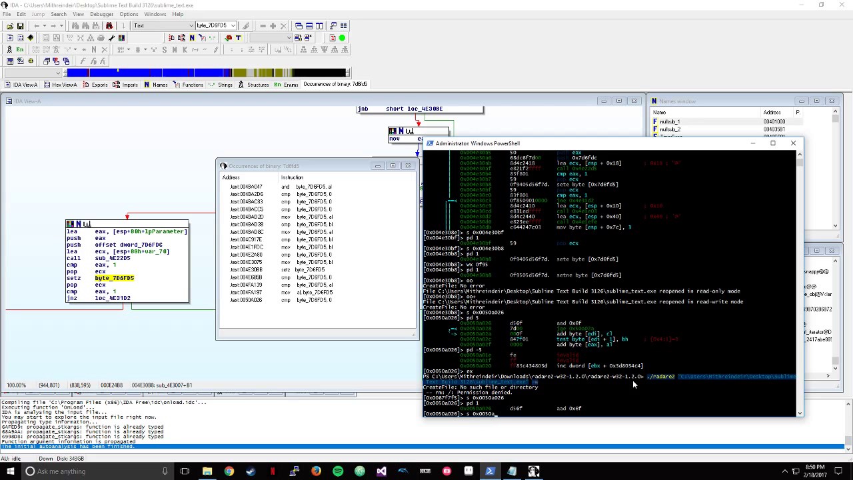This screenshot has width=853, height=480.
Task: Open the byte_7D6FD5 combo box
Action: pos(216,25)
